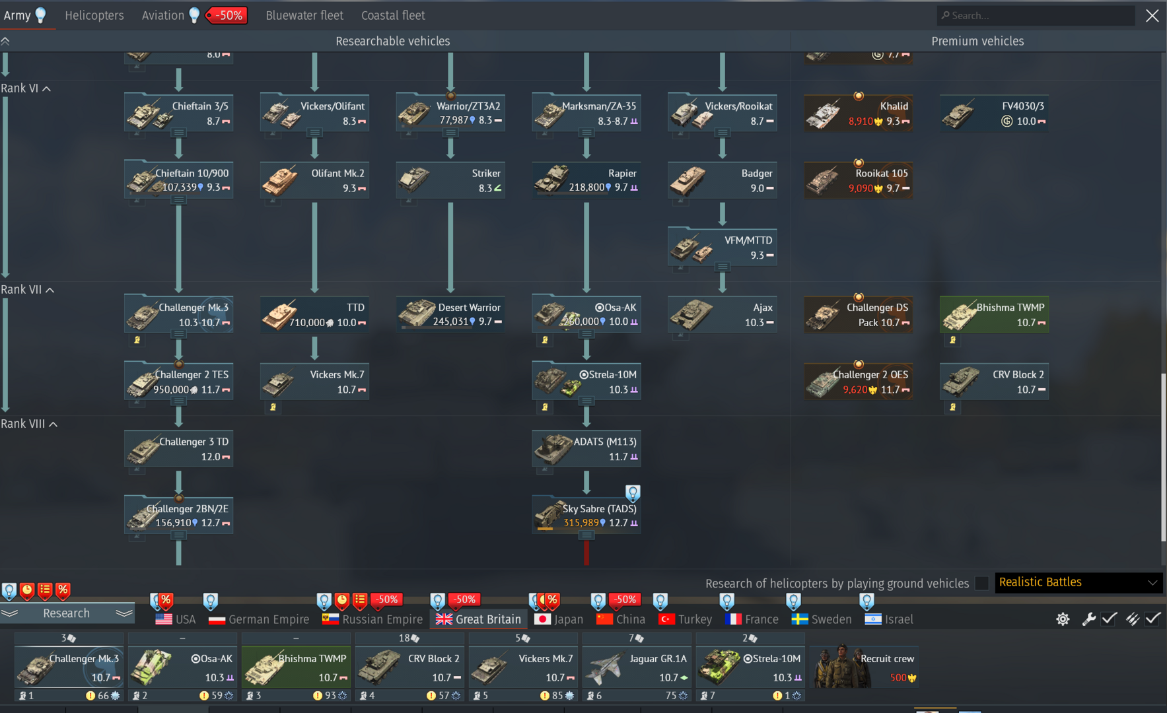Click the -50% tag above China
Image resolution: width=1167 pixels, height=713 pixels.
[625, 600]
